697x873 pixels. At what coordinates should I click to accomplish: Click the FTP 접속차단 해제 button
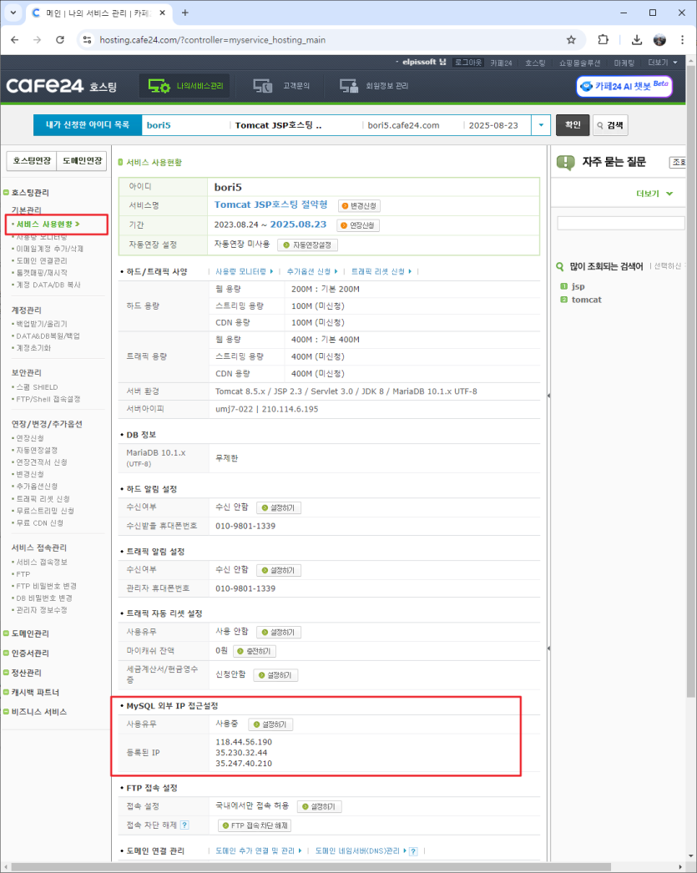tap(255, 825)
